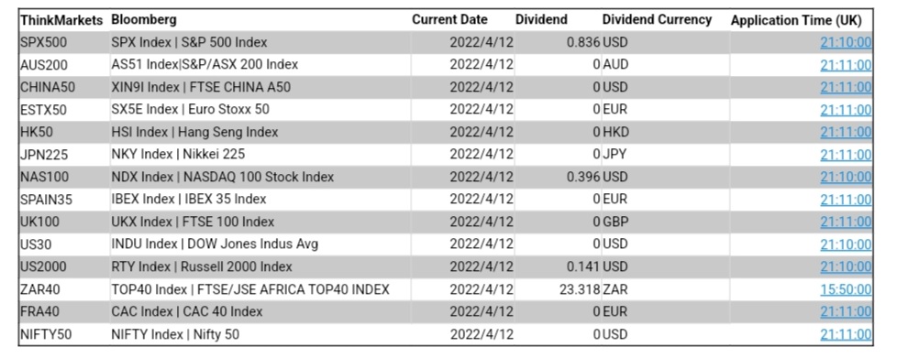Select the CHINA50 symbol cell

tap(48, 88)
